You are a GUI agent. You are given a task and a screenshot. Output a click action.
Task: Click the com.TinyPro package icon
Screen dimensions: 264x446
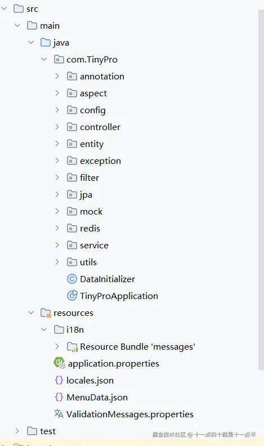point(59,60)
